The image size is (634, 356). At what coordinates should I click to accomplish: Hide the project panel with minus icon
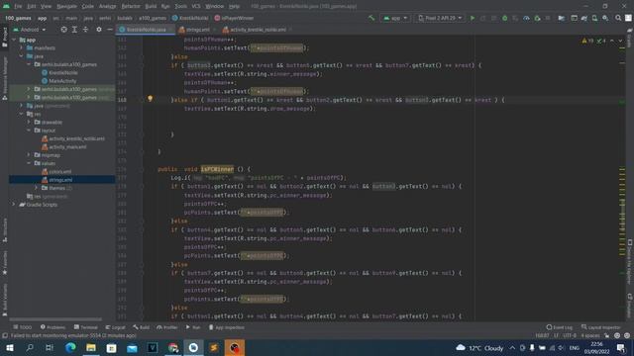[110, 30]
